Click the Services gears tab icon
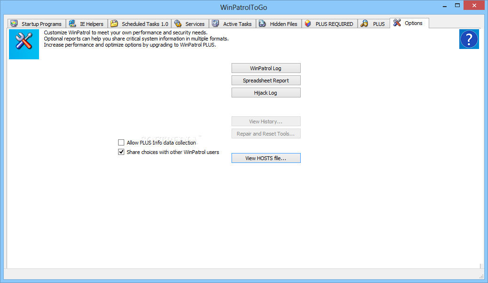The image size is (488, 283). pos(178,24)
